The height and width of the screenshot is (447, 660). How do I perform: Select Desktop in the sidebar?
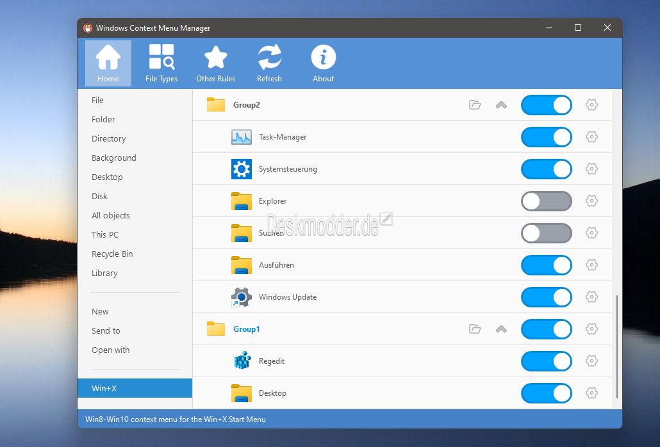point(135,177)
